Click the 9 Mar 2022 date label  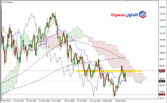click(6, 101)
